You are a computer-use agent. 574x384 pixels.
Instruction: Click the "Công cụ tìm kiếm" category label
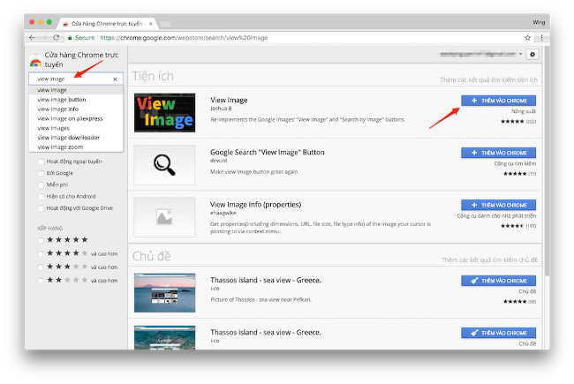(515, 163)
